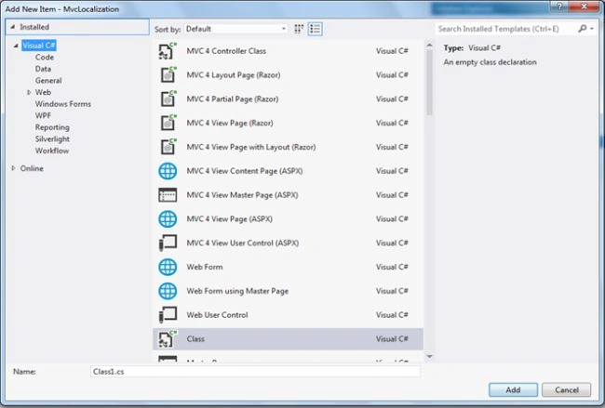The height and width of the screenshot is (408, 605).
Task: Select 'MVC 4 View Page (Razor)' text
Action: tap(230, 123)
